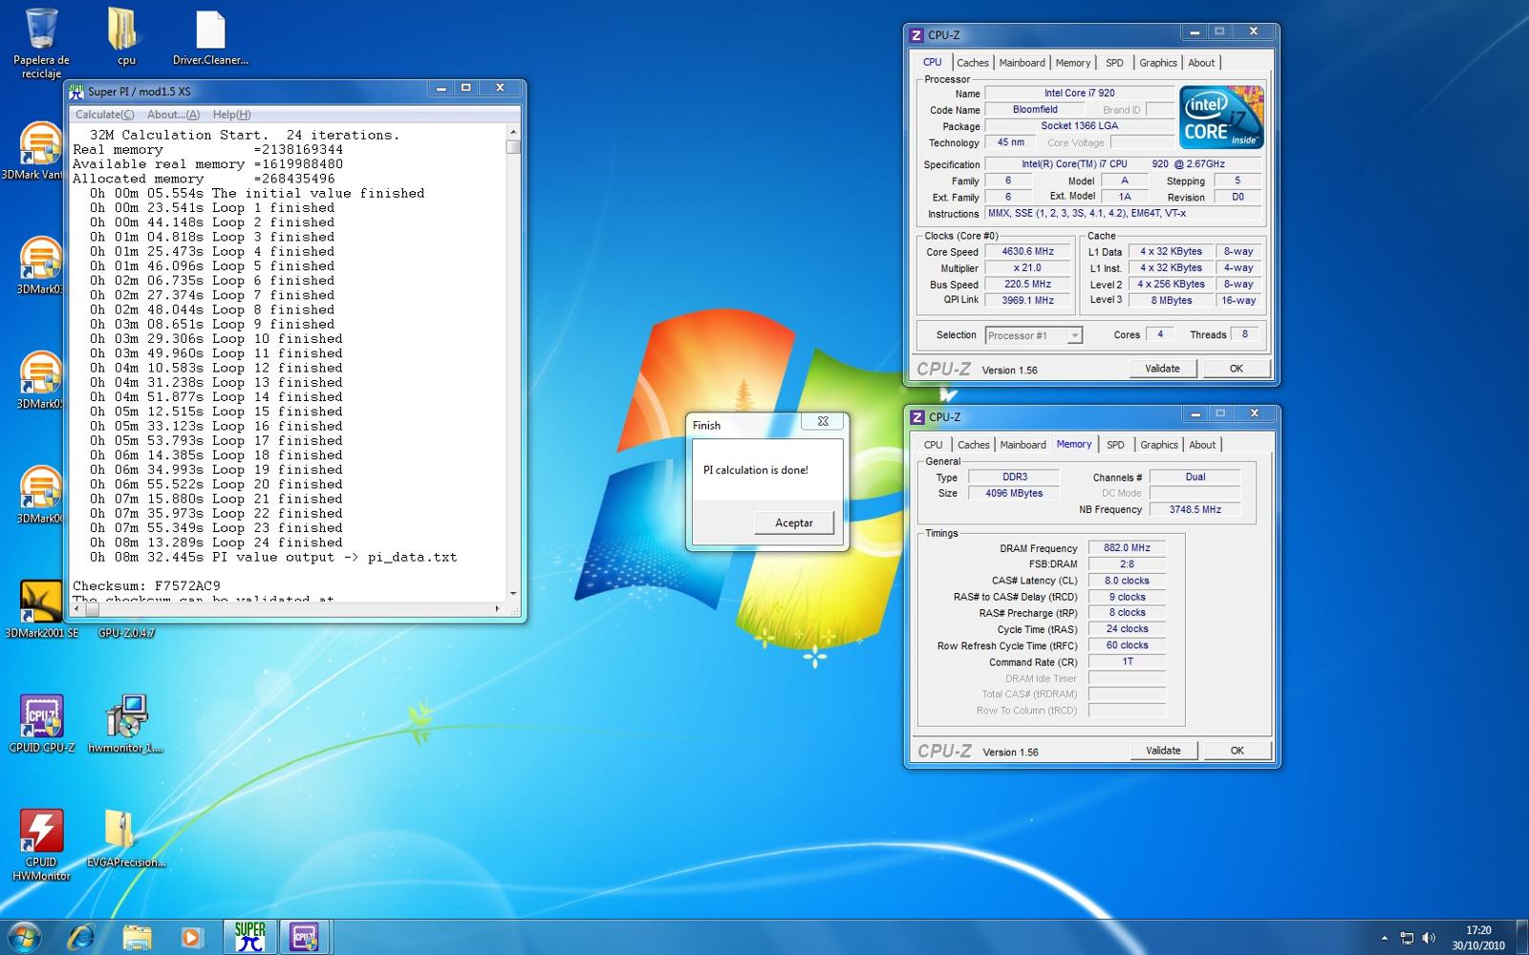This screenshot has height=955, width=1529.
Task: Open Windows Explorer from the taskbar
Action: click(137, 937)
